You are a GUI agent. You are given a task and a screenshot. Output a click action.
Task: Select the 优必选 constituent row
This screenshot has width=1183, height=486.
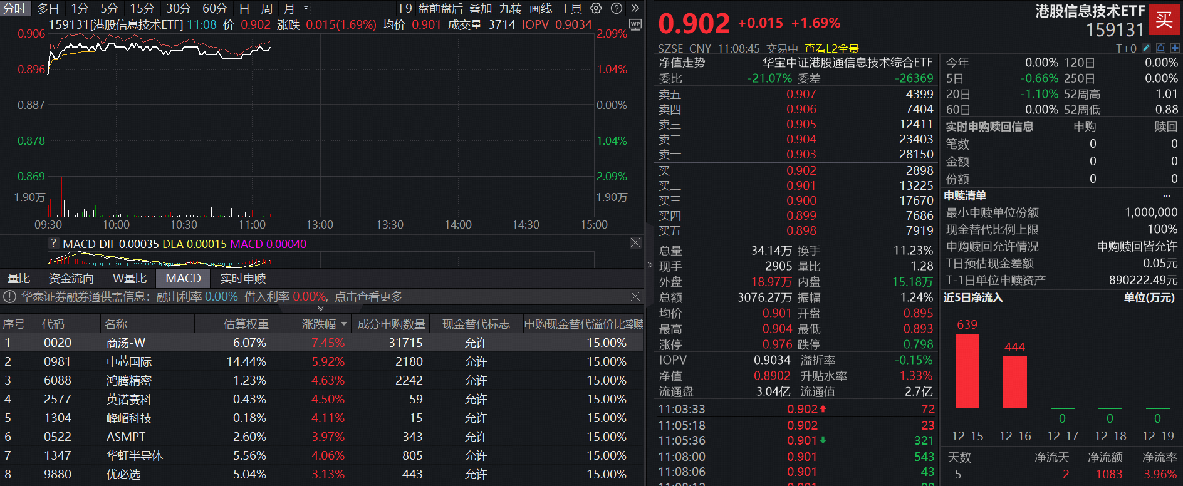point(321,474)
